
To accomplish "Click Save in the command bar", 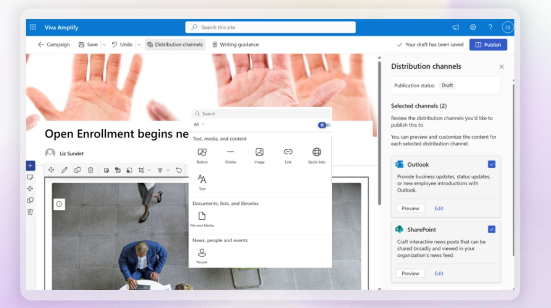I will point(88,45).
